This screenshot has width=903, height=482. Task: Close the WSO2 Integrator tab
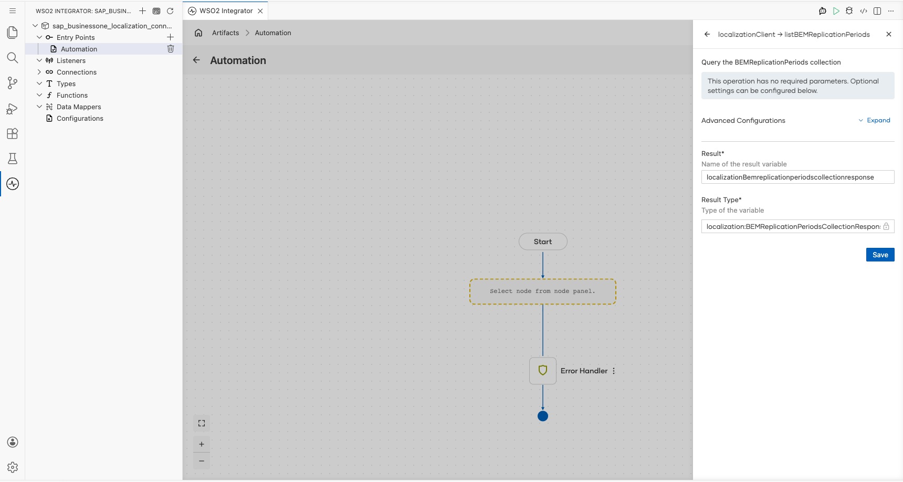[x=260, y=11]
